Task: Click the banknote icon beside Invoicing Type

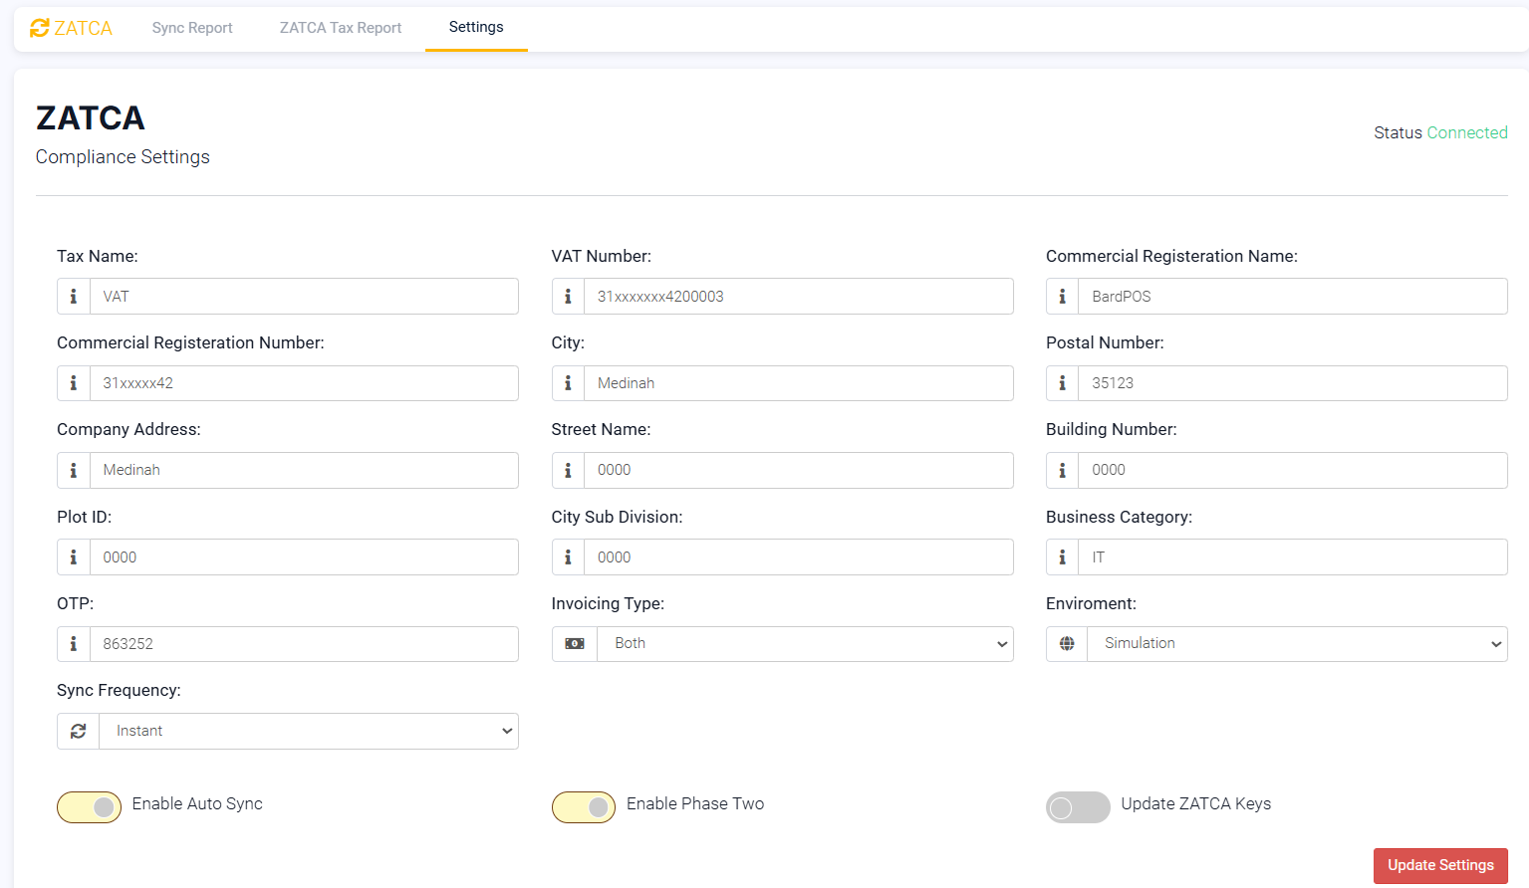Action: pos(574,643)
